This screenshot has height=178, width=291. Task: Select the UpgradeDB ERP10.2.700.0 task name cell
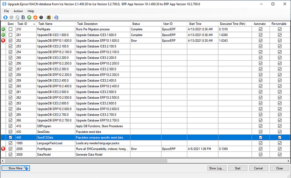[x=56, y=120]
